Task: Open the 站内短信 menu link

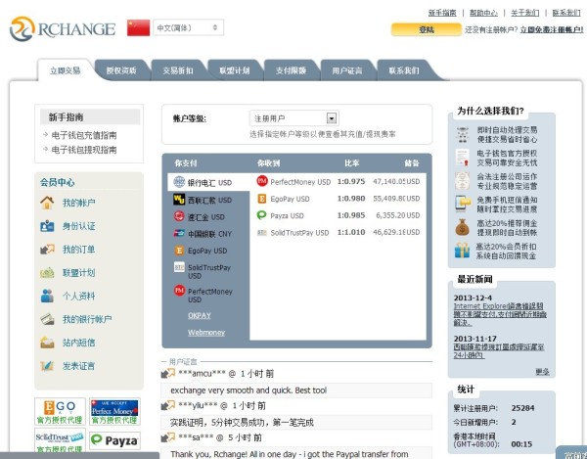Action: 78,343
